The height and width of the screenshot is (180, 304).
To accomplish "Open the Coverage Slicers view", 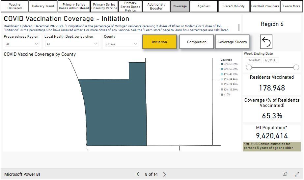I will pos(232,42).
